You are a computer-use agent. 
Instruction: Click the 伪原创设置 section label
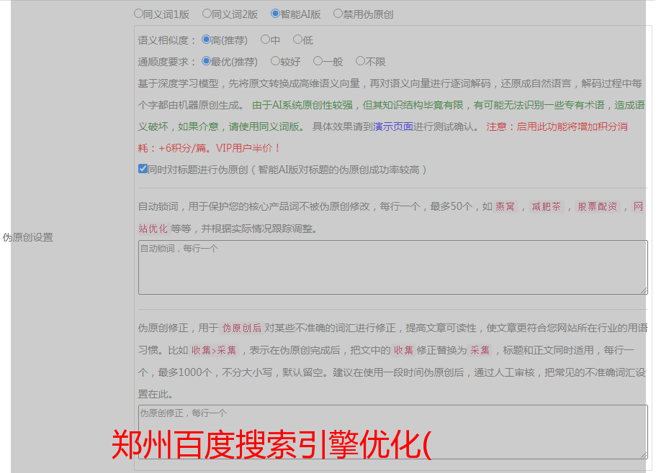[27, 237]
